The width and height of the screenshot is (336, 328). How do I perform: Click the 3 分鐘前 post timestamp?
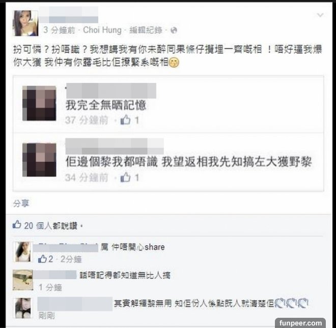click(60, 30)
